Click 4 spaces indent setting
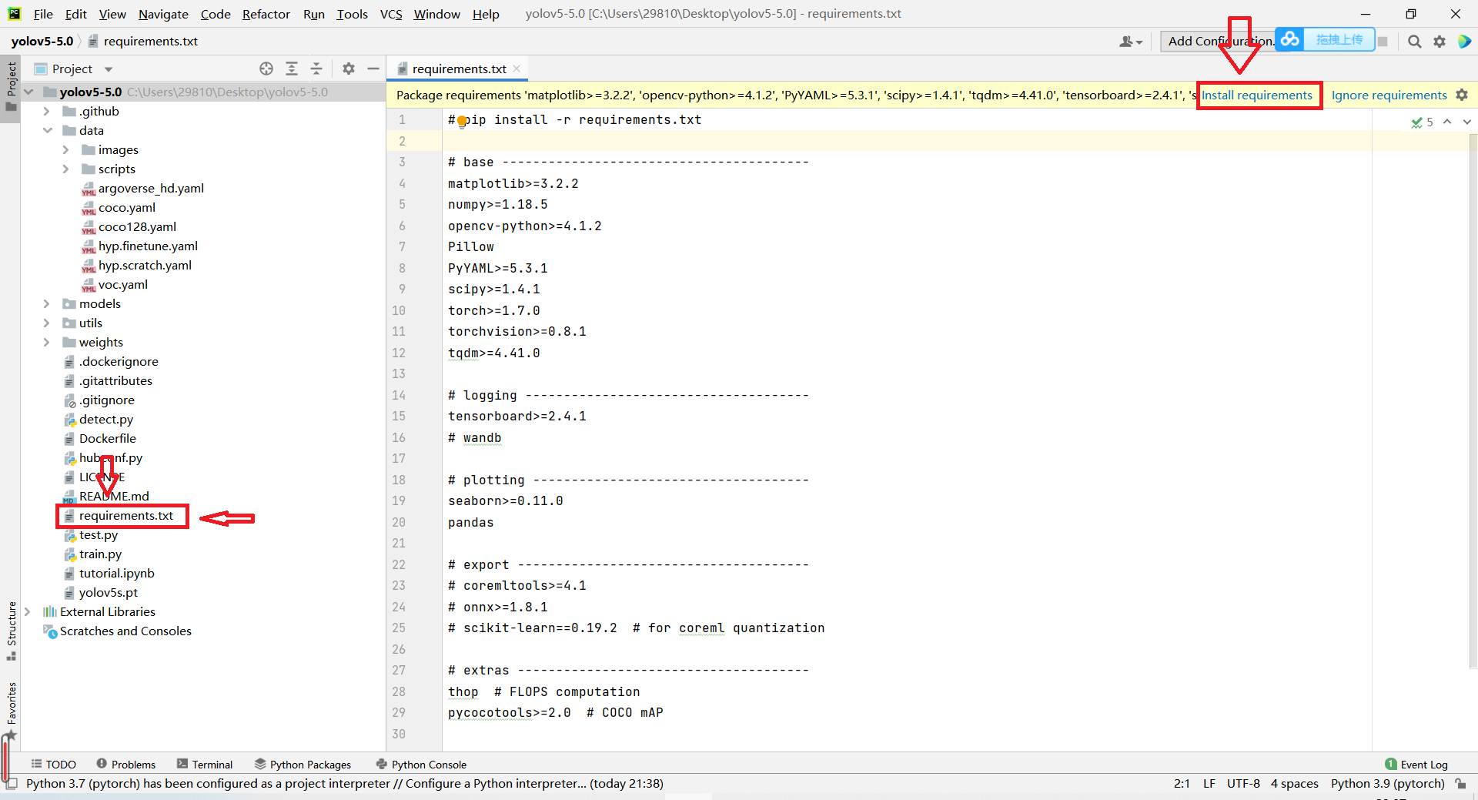Screen dimensions: 1478x800 point(1294,784)
